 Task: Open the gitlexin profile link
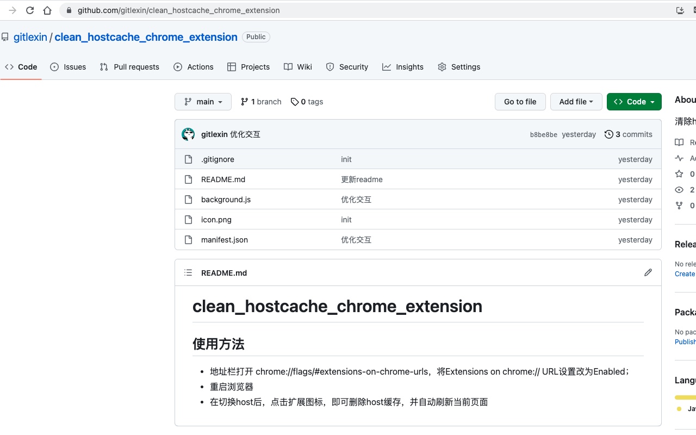30,36
